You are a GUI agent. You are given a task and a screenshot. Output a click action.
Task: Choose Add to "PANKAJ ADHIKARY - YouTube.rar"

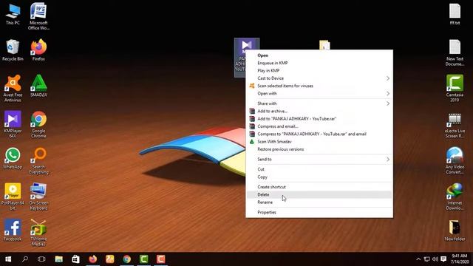point(319,118)
